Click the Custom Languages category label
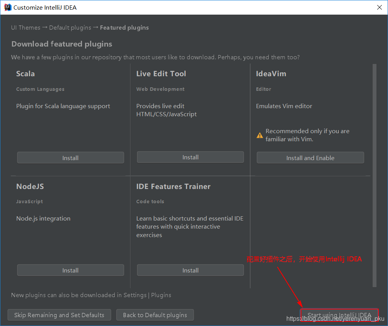 (40, 89)
